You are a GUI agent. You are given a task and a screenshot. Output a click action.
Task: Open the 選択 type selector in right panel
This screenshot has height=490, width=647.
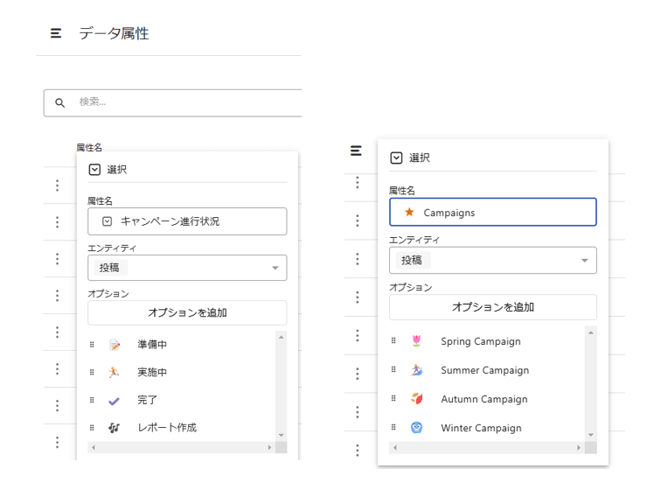[396, 157]
